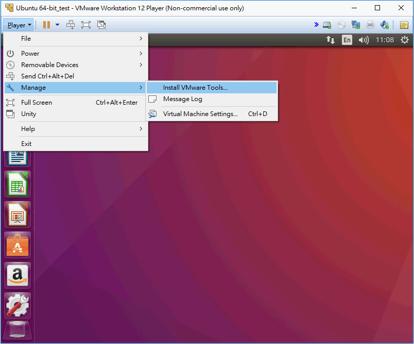Click the yellow message log toolbar icon
This screenshot has width=414, height=344.
click(404, 25)
